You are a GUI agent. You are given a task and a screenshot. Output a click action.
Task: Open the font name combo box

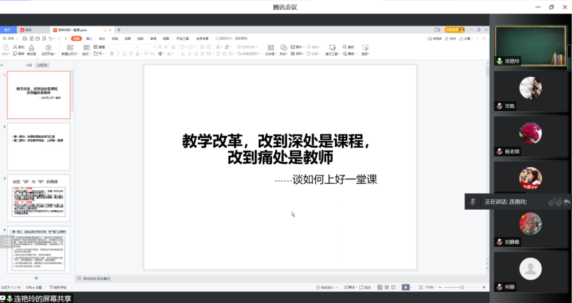coord(123,47)
